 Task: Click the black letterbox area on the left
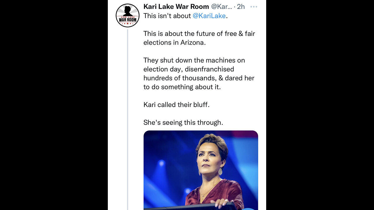[x=54, y=105]
